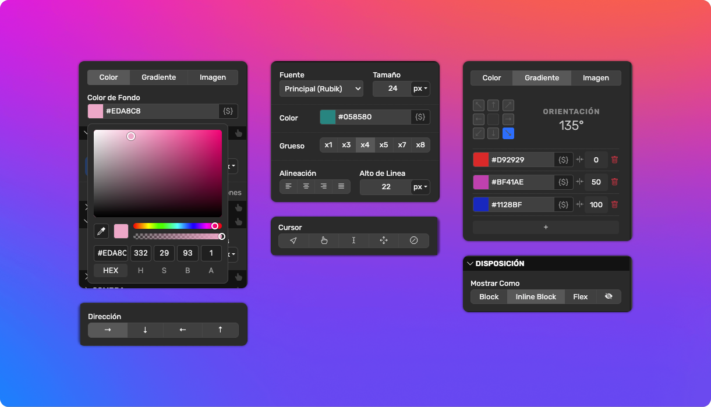Set Mostrar Como to Inline Block
This screenshot has width=711, height=407.
(x=536, y=296)
